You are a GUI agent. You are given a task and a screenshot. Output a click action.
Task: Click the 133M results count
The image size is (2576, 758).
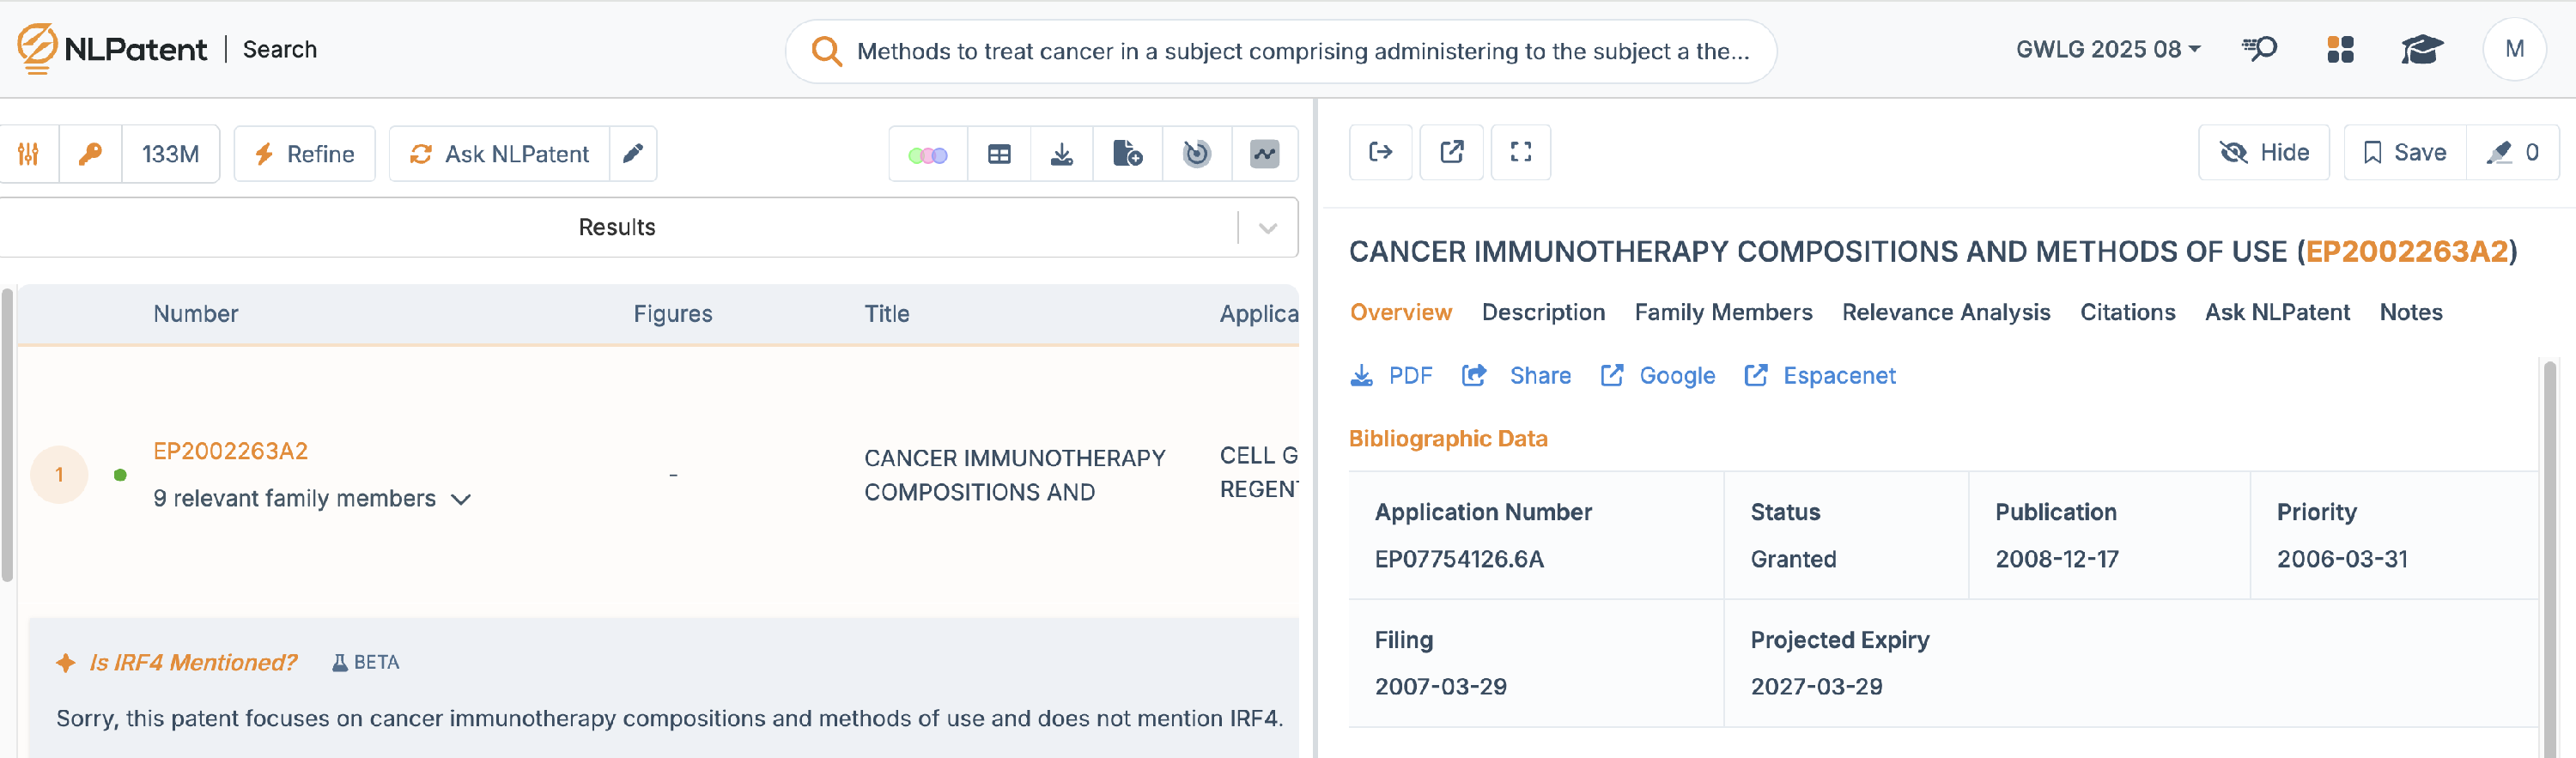point(170,154)
